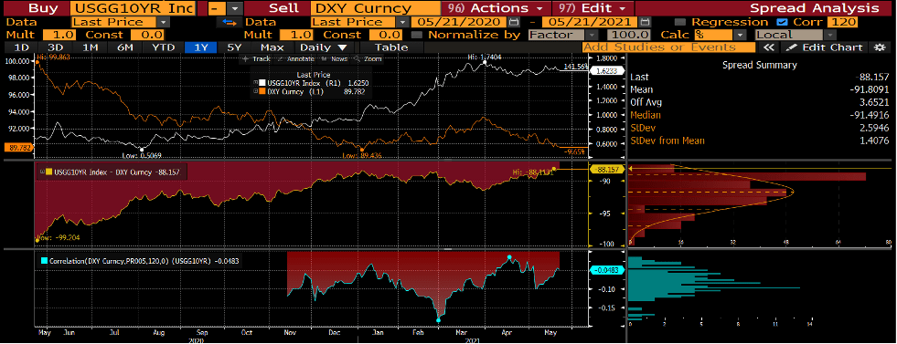897x344 pixels.
Task: Switch to the 5Y time range
Action: (234, 47)
